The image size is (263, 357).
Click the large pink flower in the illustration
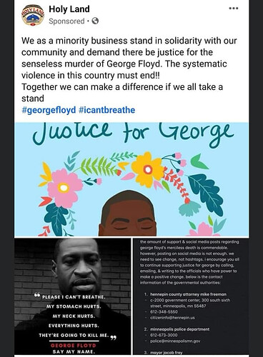click(x=64, y=188)
